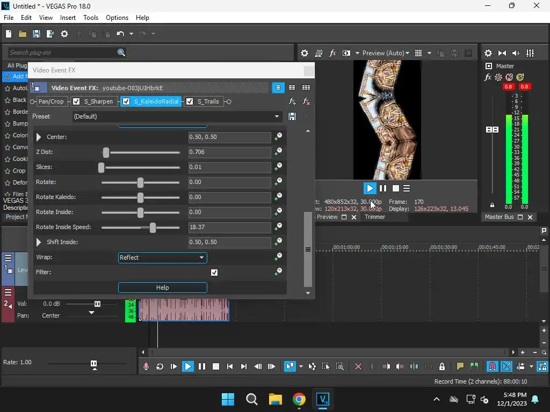The image size is (550, 412).
Task: Click the insert marker icon in timeline toolbar
Action: pyautogui.click(x=460, y=366)
